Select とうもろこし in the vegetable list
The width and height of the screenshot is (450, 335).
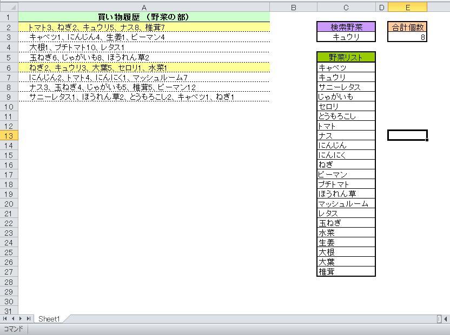[x=346, y=116]
